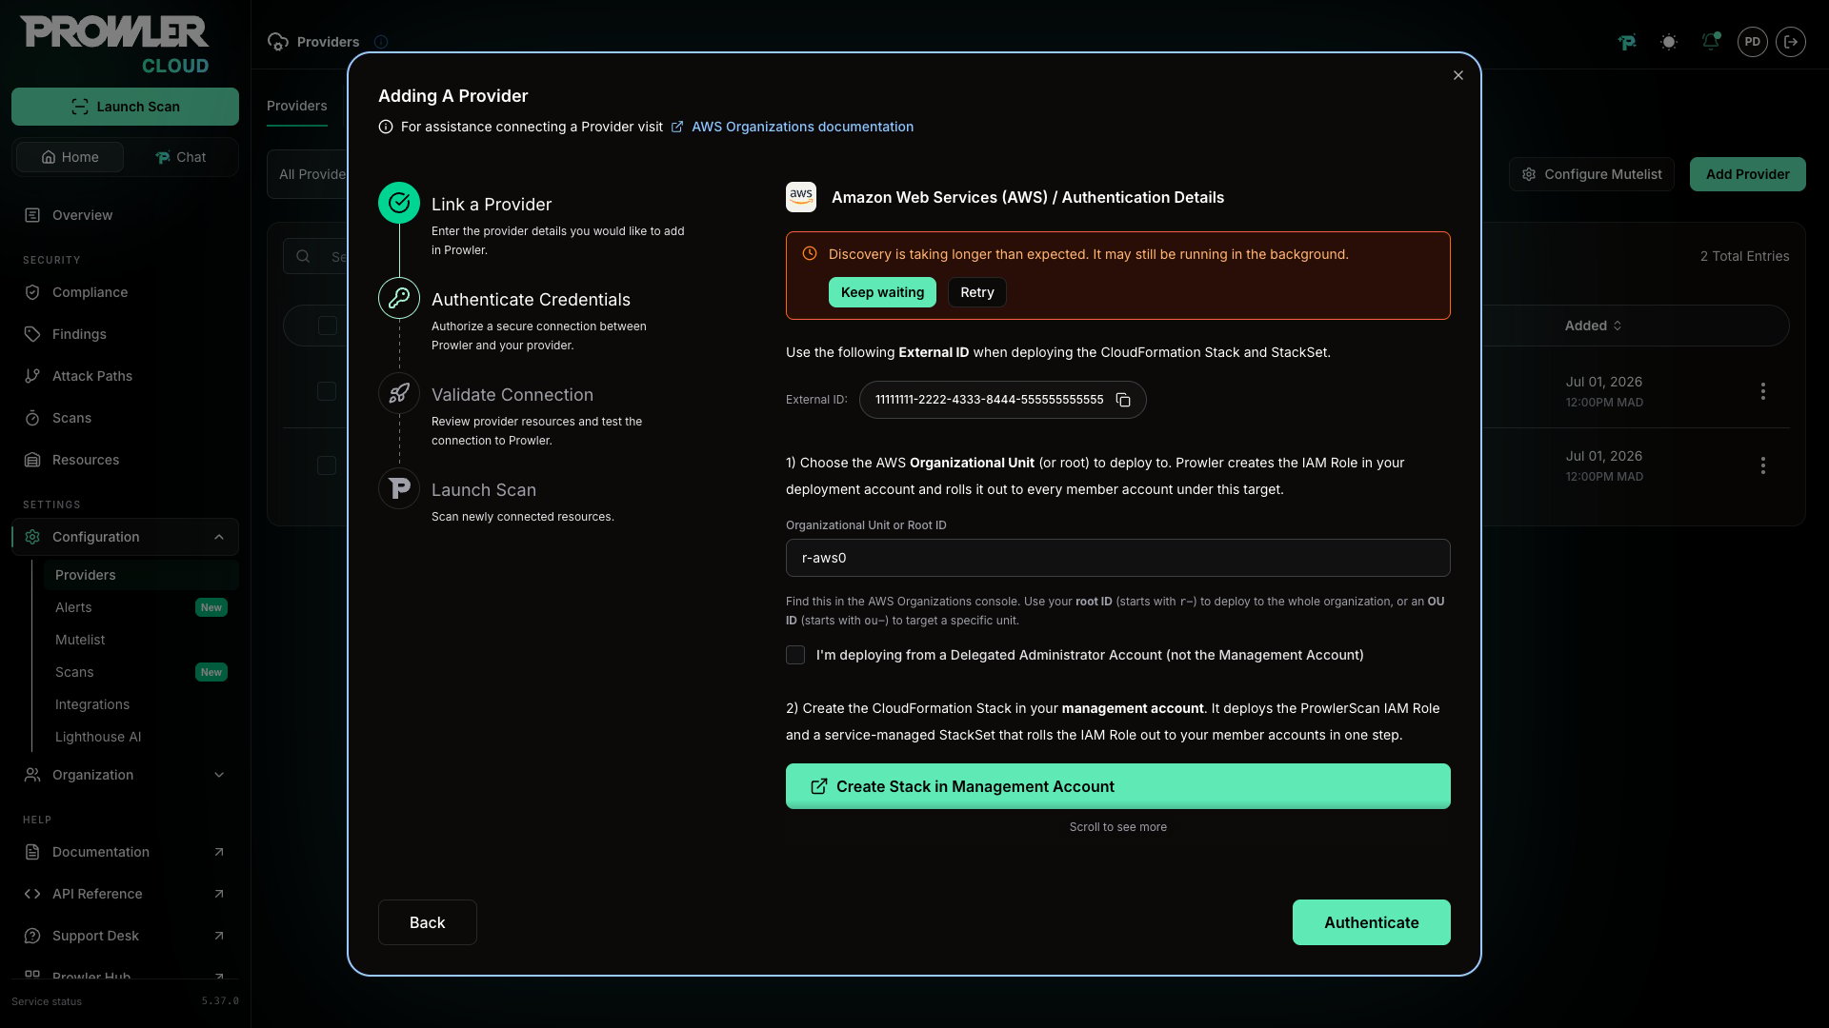The width and height of the screenshot is (1829, 1028).
Task: Click the Authenticate Credentials key icon
Action: (x=399, y=298)
